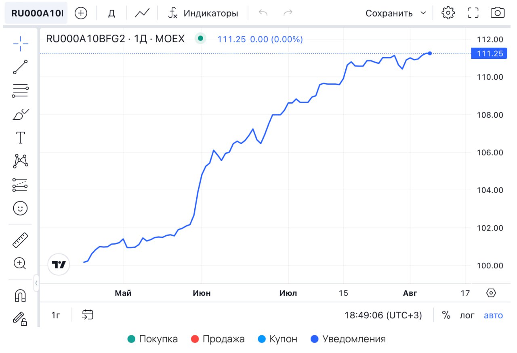Click the 100.00 price axis label
This screenshot has width=517, height=353.
pos(490,266)
